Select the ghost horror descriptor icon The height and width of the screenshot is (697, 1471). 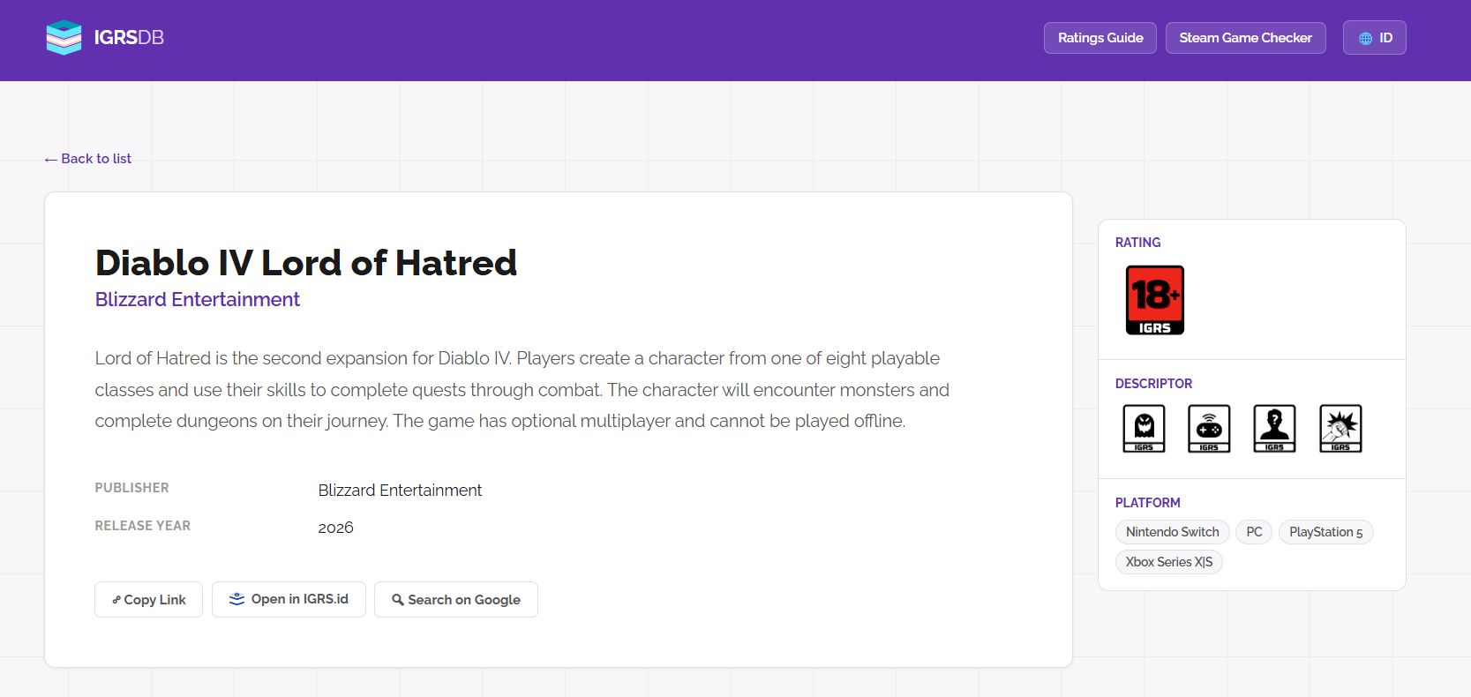pos(1144,429)
